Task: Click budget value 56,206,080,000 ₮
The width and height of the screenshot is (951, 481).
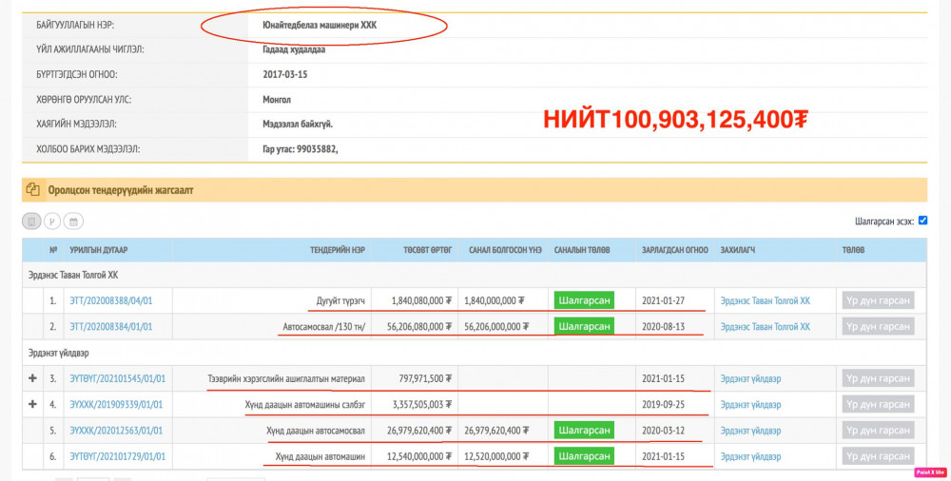Action: click(x=419, y=326)
